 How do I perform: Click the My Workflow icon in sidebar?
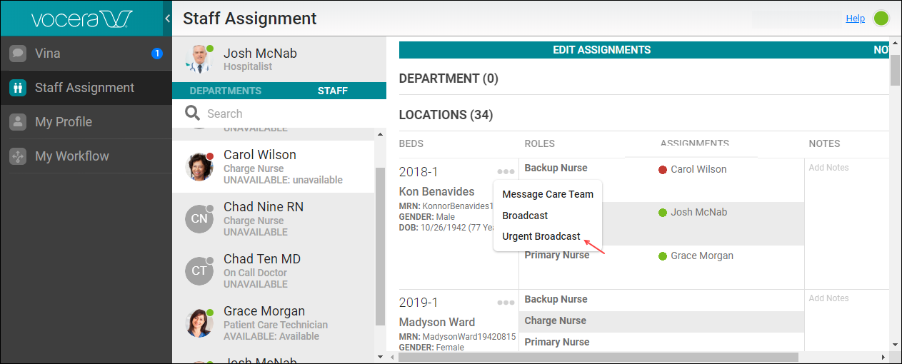pos(19,156)
